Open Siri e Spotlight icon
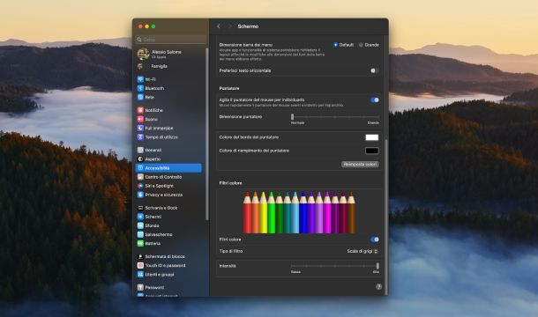This screenshot has width=538, height=317. (140, 186)
